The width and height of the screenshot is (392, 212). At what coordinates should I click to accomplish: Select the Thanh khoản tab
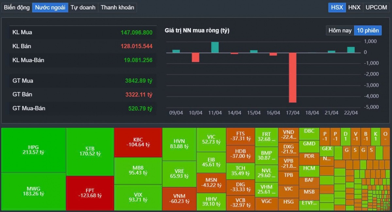(117, 8)
